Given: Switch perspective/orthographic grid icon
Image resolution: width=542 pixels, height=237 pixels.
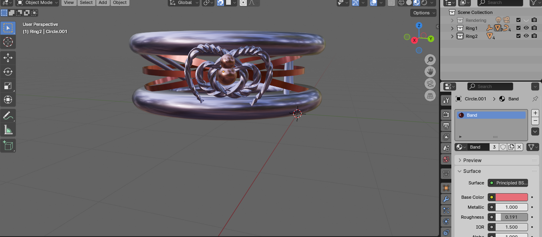Looking at the screenshot, I should pyautogui.click(x=430, y=96).
